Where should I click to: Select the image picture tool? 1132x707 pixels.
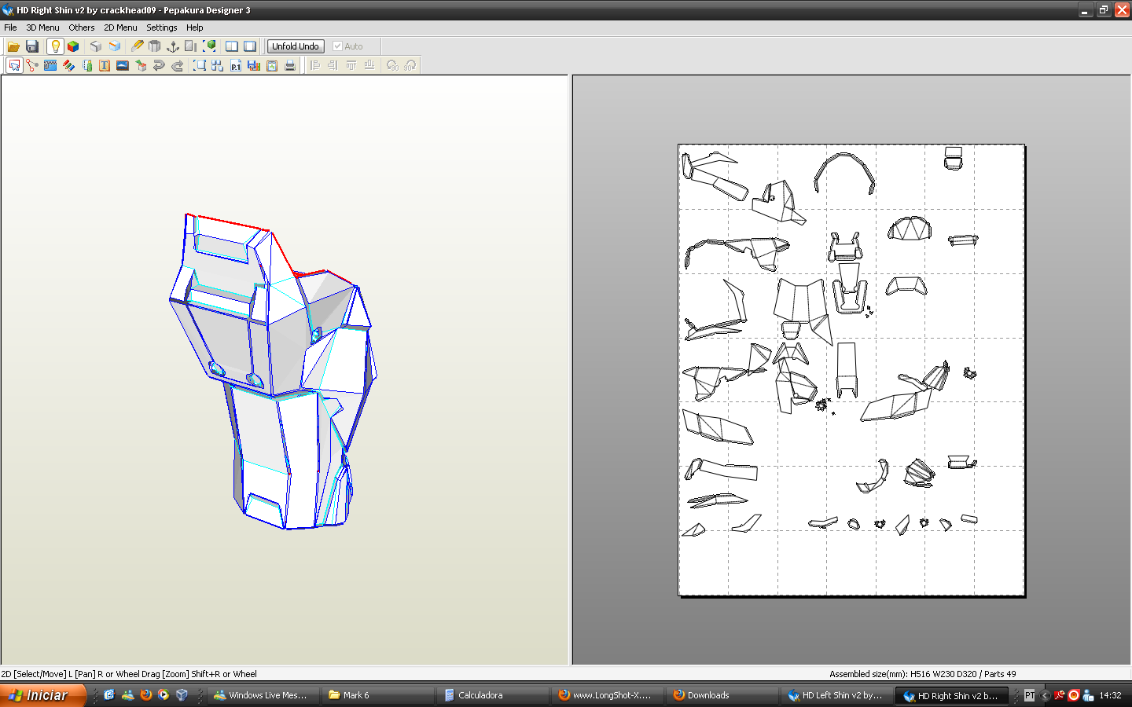[123, 65]
